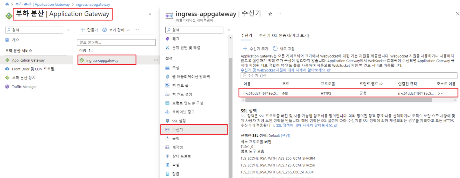
Task: Click 변경 to change SSL policy
Action: (286, 136)
